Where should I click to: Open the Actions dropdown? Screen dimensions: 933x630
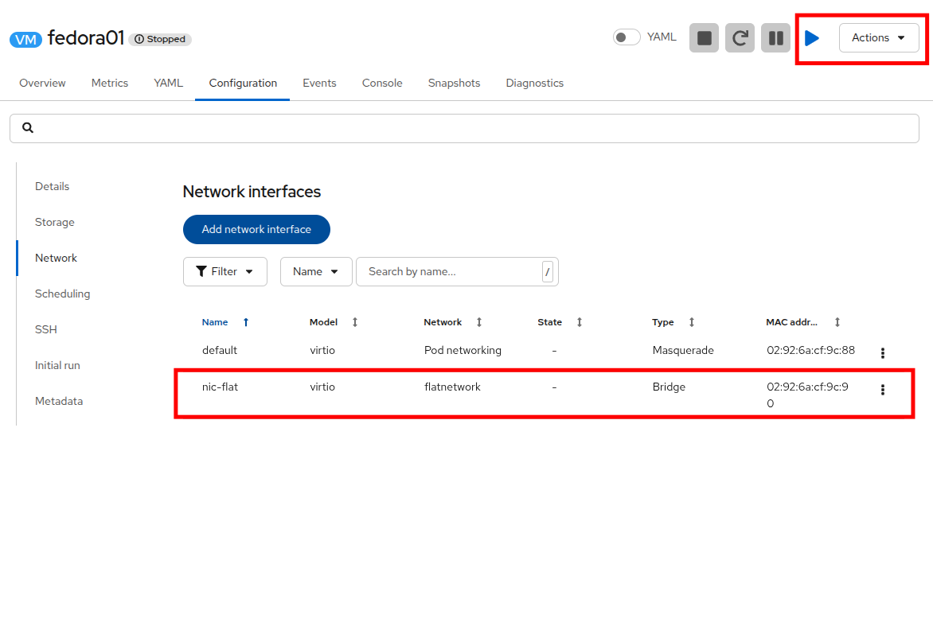click(x=879, y=38)
